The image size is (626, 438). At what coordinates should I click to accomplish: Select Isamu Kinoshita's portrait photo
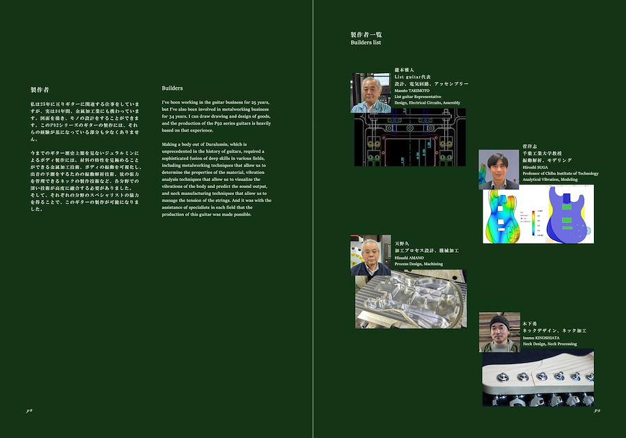[x=499, y=331]
